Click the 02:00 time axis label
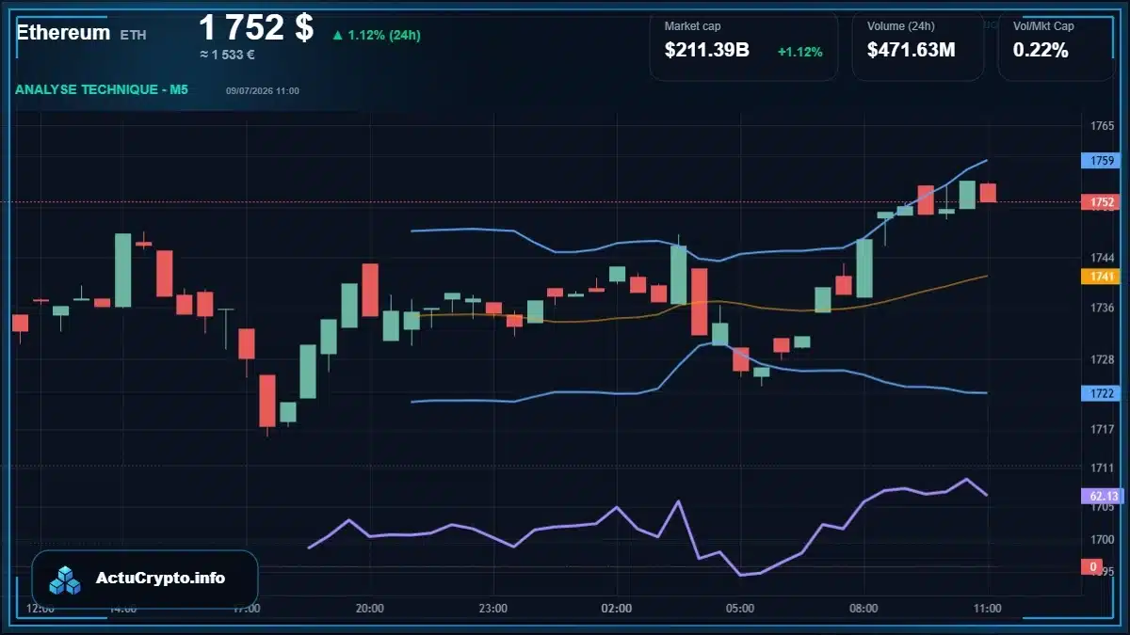The width and height of the screenshot is (1130, 635). click(617, 609)
